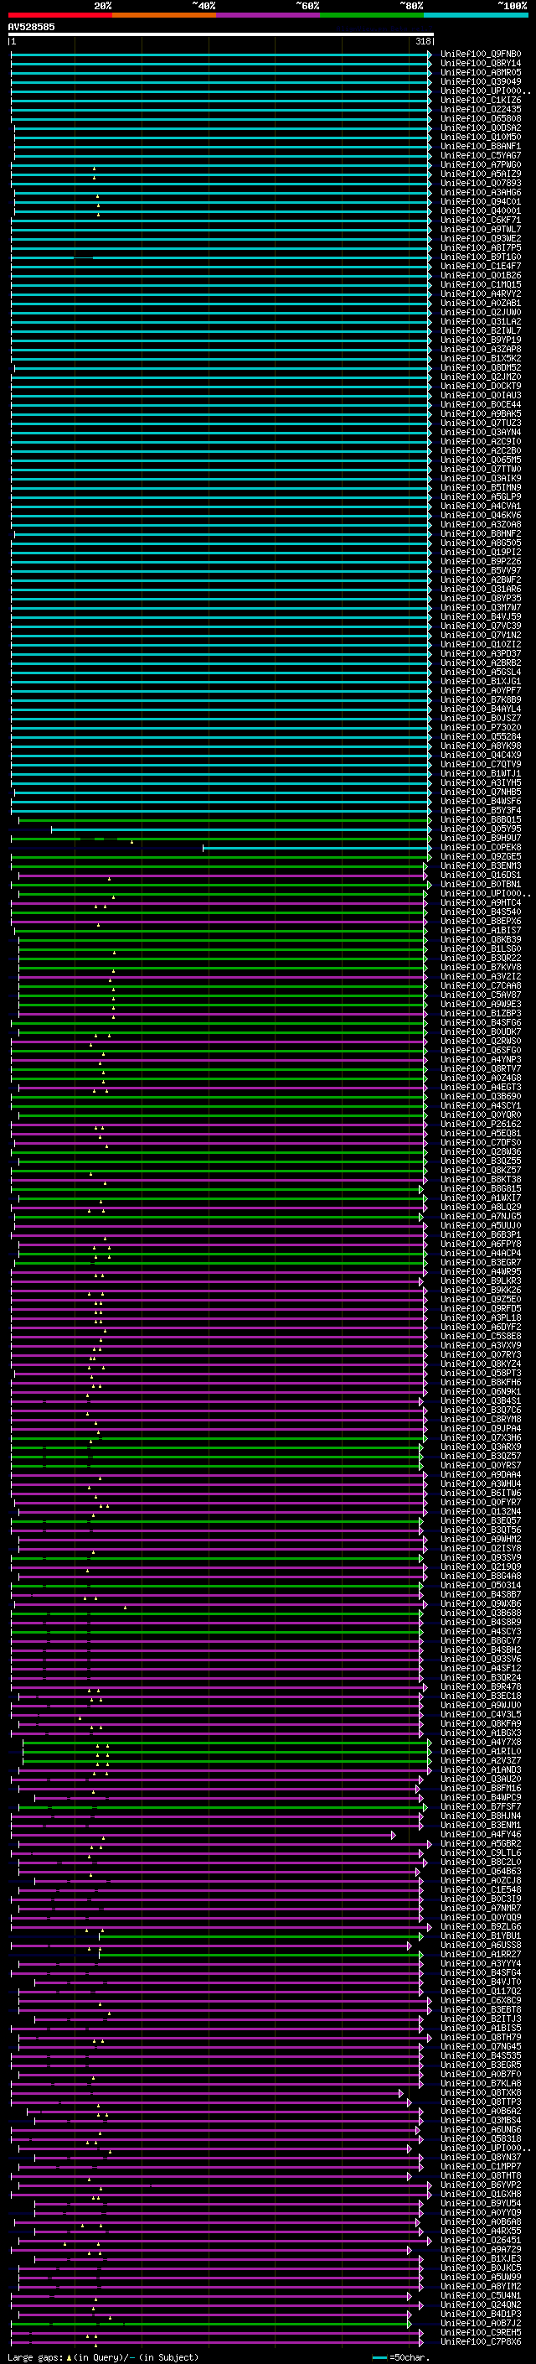Click label UniRef100_A9A729
This screenshot has width=536, height=2364.
click(x=481, y=2249)
